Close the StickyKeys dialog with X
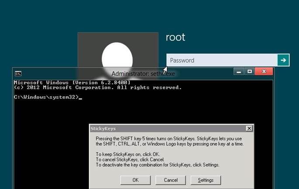Viewport: 299px width, 189px height. point(249,128)
